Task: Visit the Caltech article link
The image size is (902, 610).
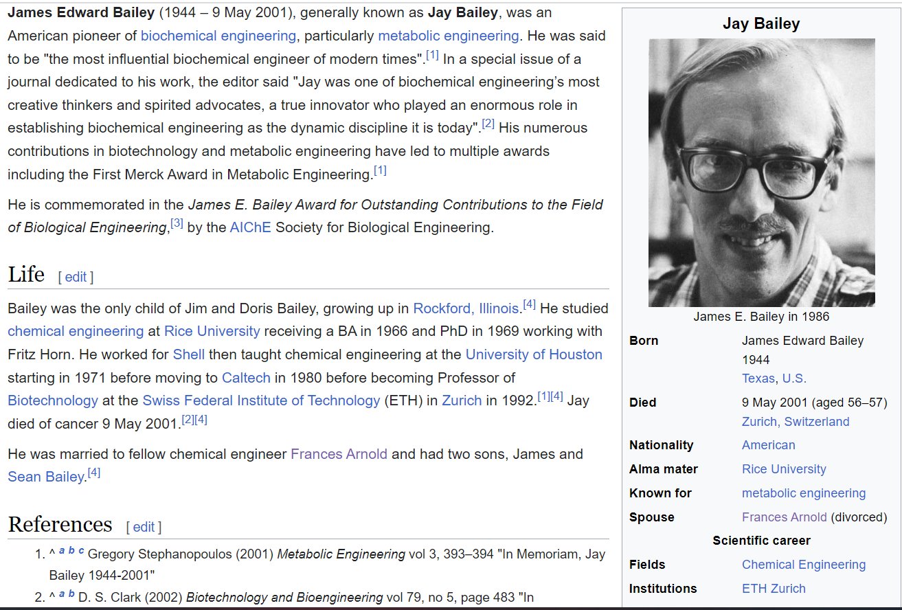Action: 246,377
